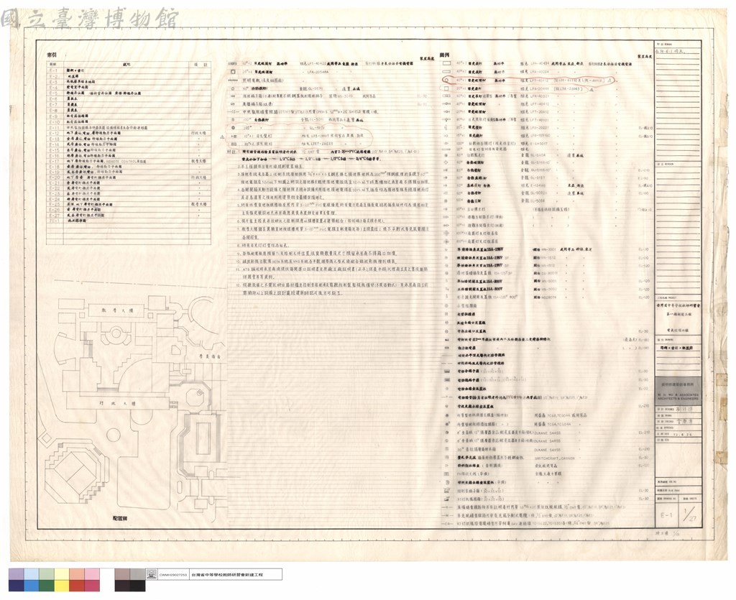Screen dimensions: 736x600
Task: Click the small archive icon beside CWMH29027253
Action: (x=152, y=574)
